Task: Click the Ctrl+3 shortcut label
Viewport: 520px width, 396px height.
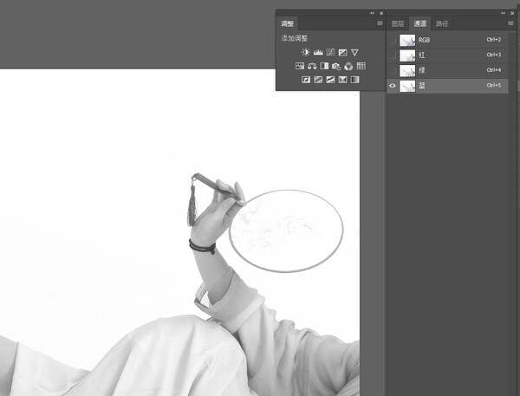Action: tap(493, 55)
